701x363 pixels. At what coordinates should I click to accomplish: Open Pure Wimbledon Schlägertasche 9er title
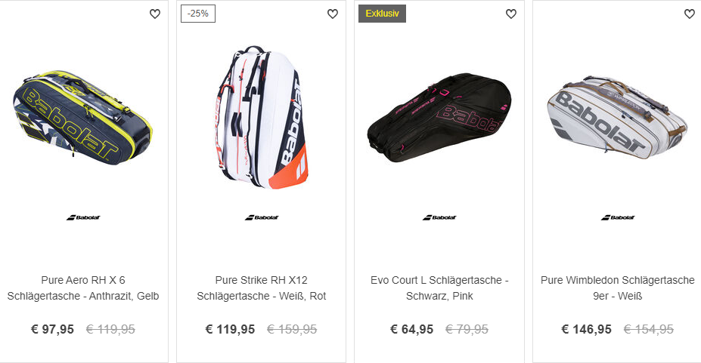click(x=617, y=288)
